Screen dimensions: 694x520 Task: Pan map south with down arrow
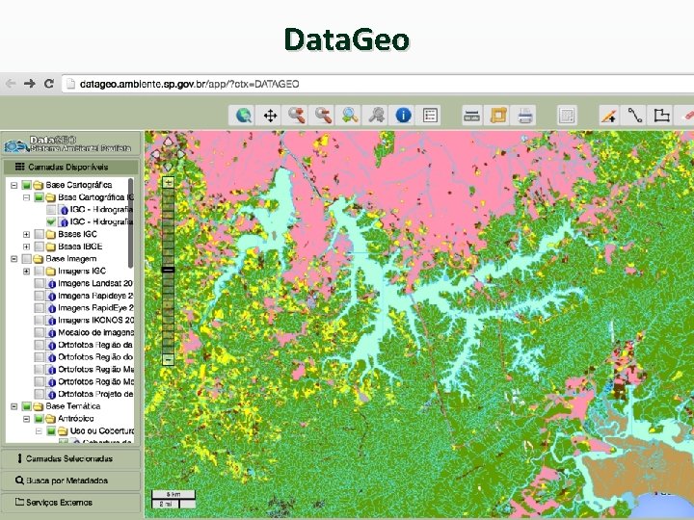pos(168,168)
